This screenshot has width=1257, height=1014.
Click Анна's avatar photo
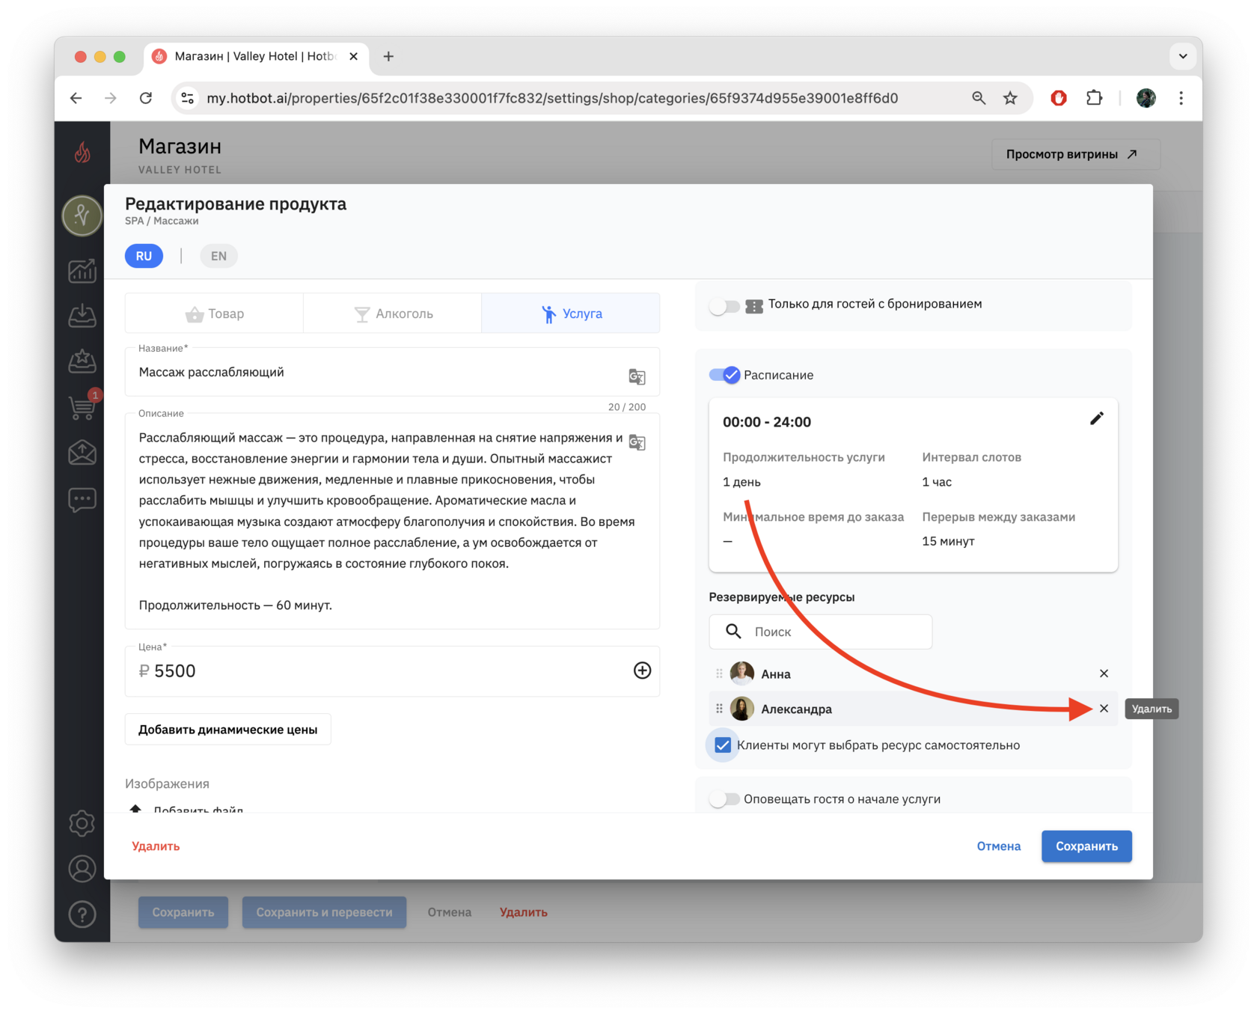point(741,674)
